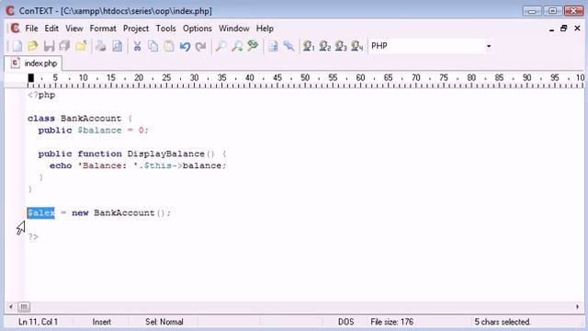The height and width of the screenshot is (331, 588).
Task: Save the file using the floppy icon
Action: click(49, 46)
